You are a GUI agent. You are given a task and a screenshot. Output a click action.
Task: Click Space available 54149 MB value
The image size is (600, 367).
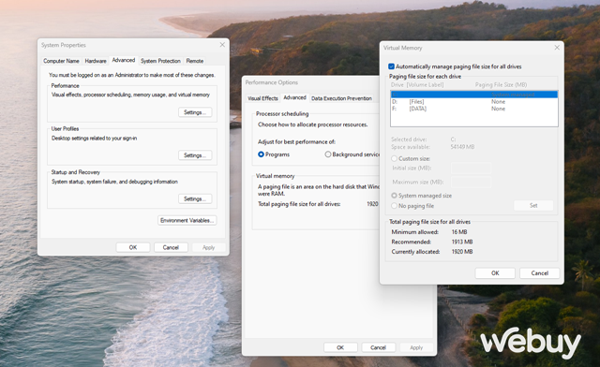(x=462, y=147)
